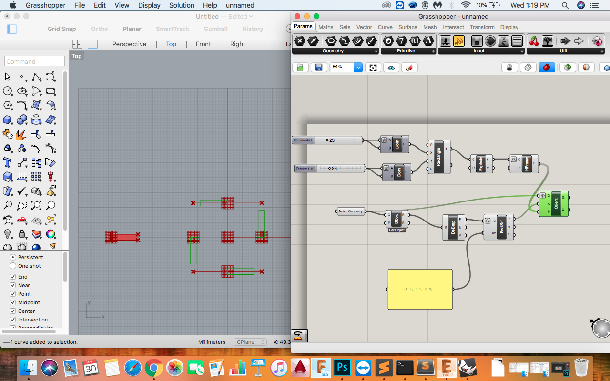This screenshot has width=610, height=381.
Task: Click the Text Tag 'A' primitive icon
Action: (429, 41)
